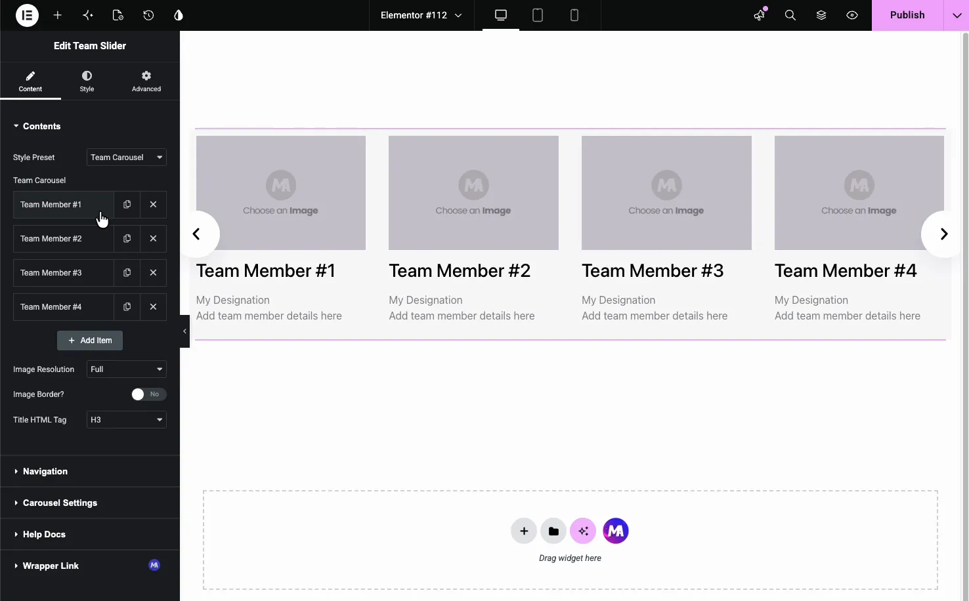Click My Designation under Team Member #1
Screen dimensions: 969x601
point(233,300)
